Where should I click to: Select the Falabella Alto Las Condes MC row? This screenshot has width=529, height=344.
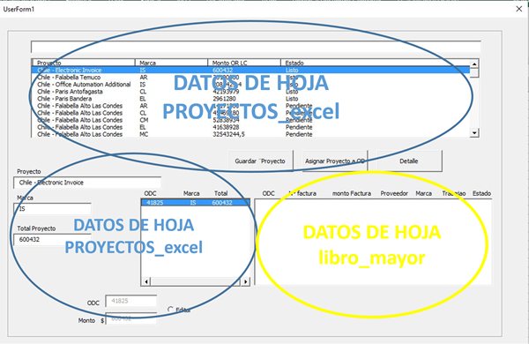[x=250, y=134]
